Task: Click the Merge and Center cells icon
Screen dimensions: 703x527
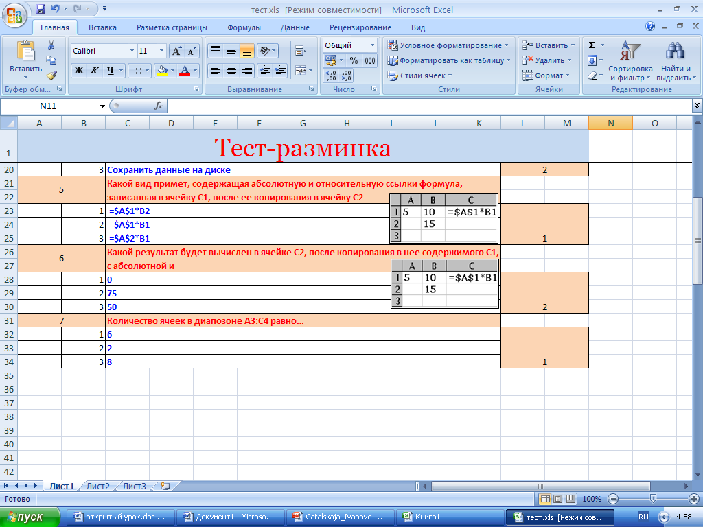Action: click(301, 71)
